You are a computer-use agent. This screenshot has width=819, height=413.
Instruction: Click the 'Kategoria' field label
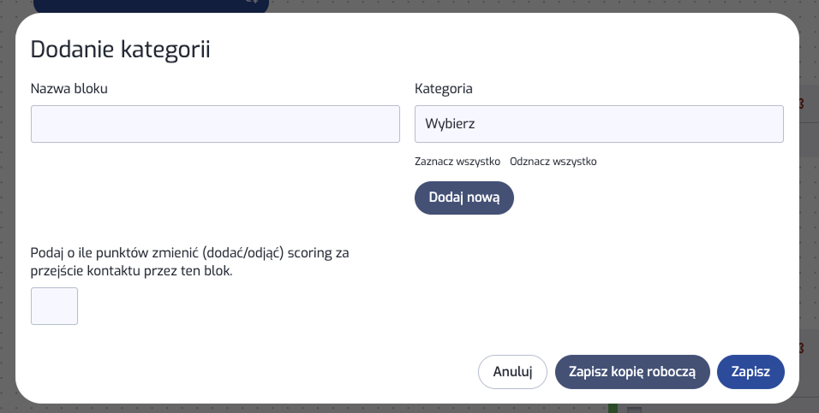444,88
